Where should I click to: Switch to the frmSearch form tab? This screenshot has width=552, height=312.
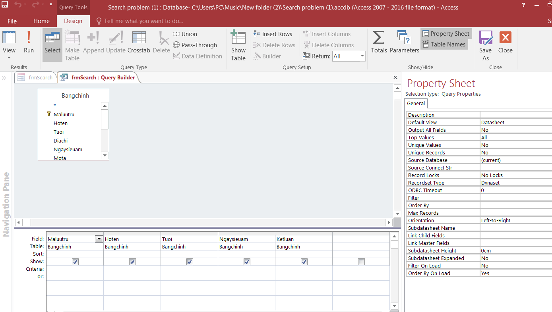(35, 77)
